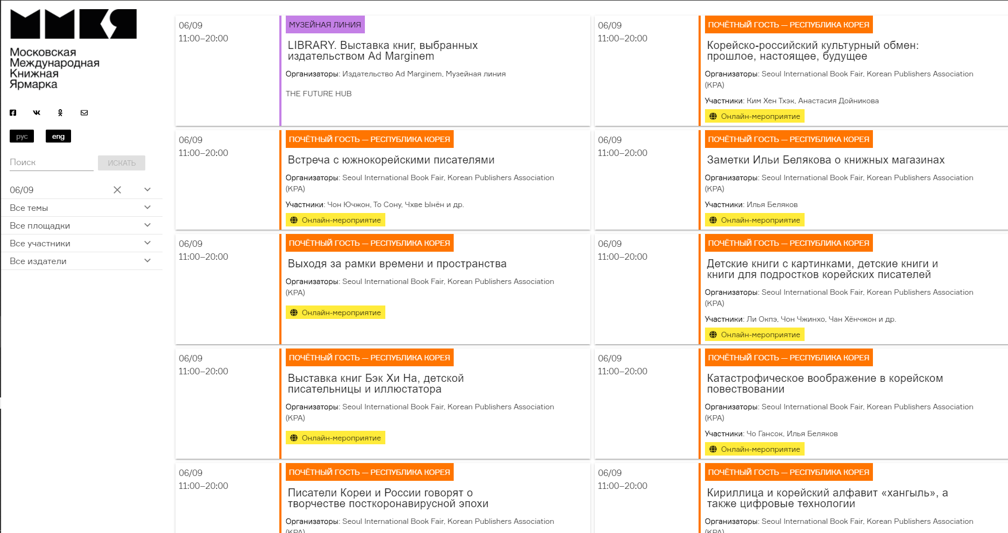
Task: Click participants Чо Гансок, Илья Беляков
Action: [792, 433]
